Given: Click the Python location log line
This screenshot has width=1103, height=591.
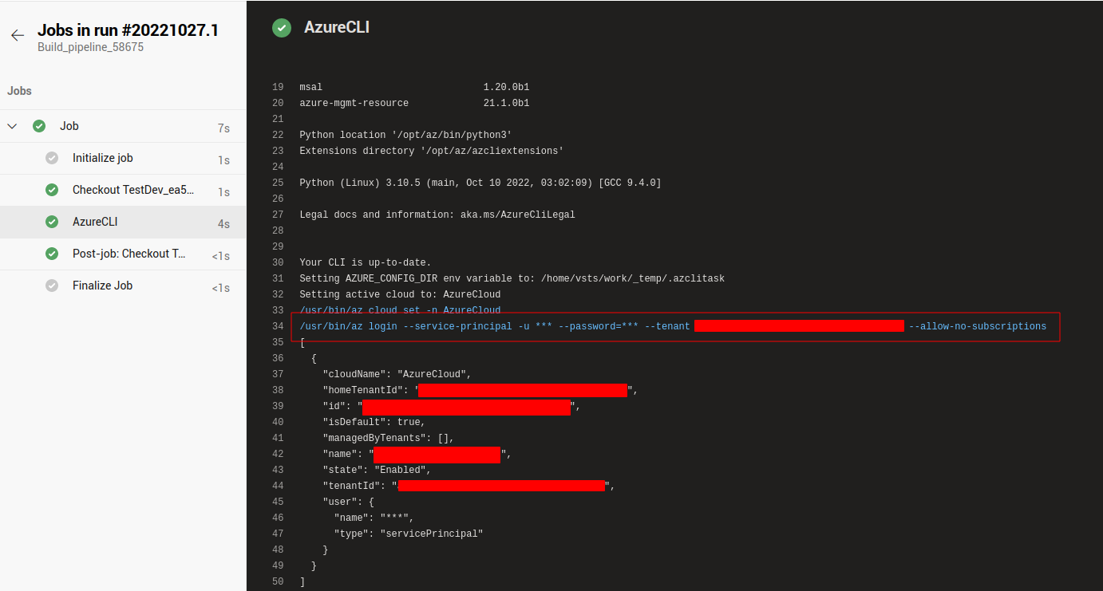Looking at the screenshot, I should click(405, 135).
